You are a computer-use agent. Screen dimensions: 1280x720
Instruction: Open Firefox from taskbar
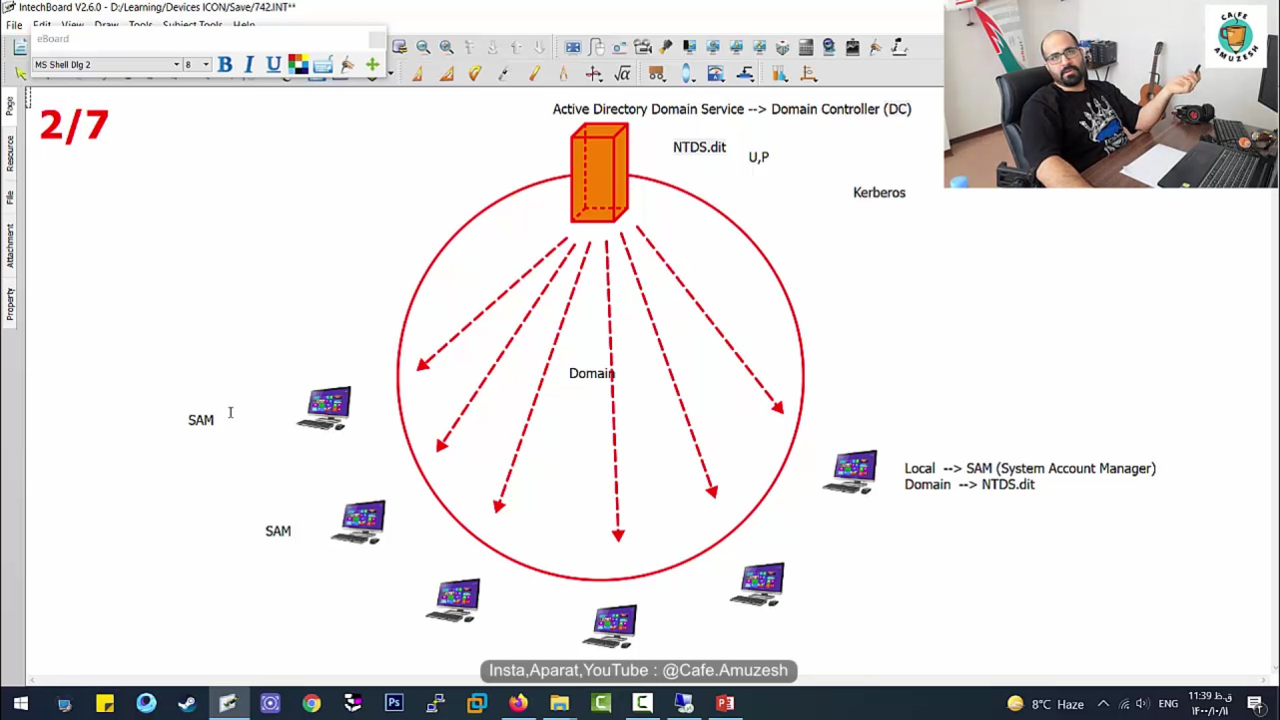tap(518, 703)
